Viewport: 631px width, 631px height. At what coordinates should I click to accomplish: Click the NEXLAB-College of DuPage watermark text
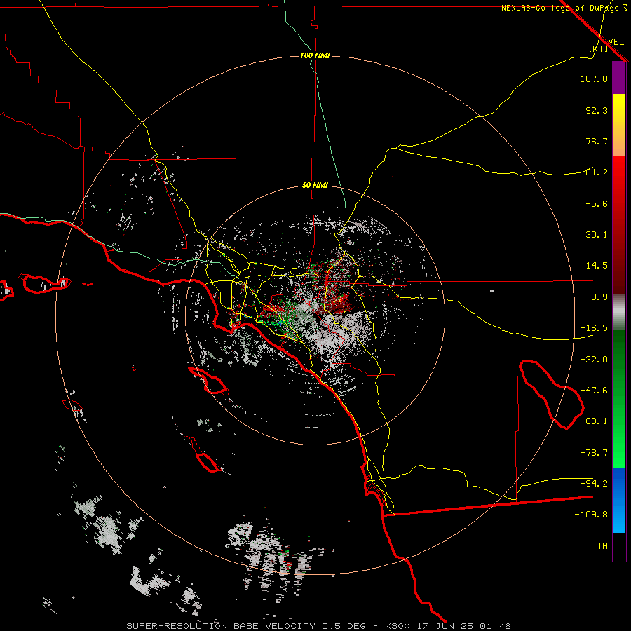click(559, 8)
